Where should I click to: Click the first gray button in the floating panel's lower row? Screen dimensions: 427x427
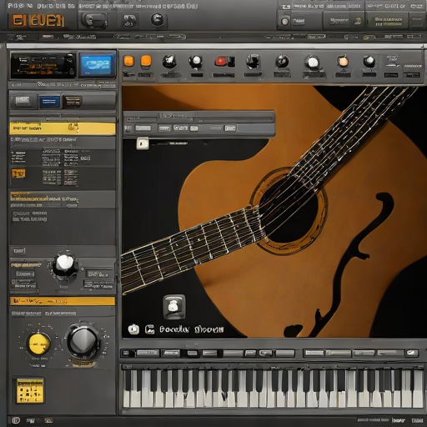tap(143, 128)
